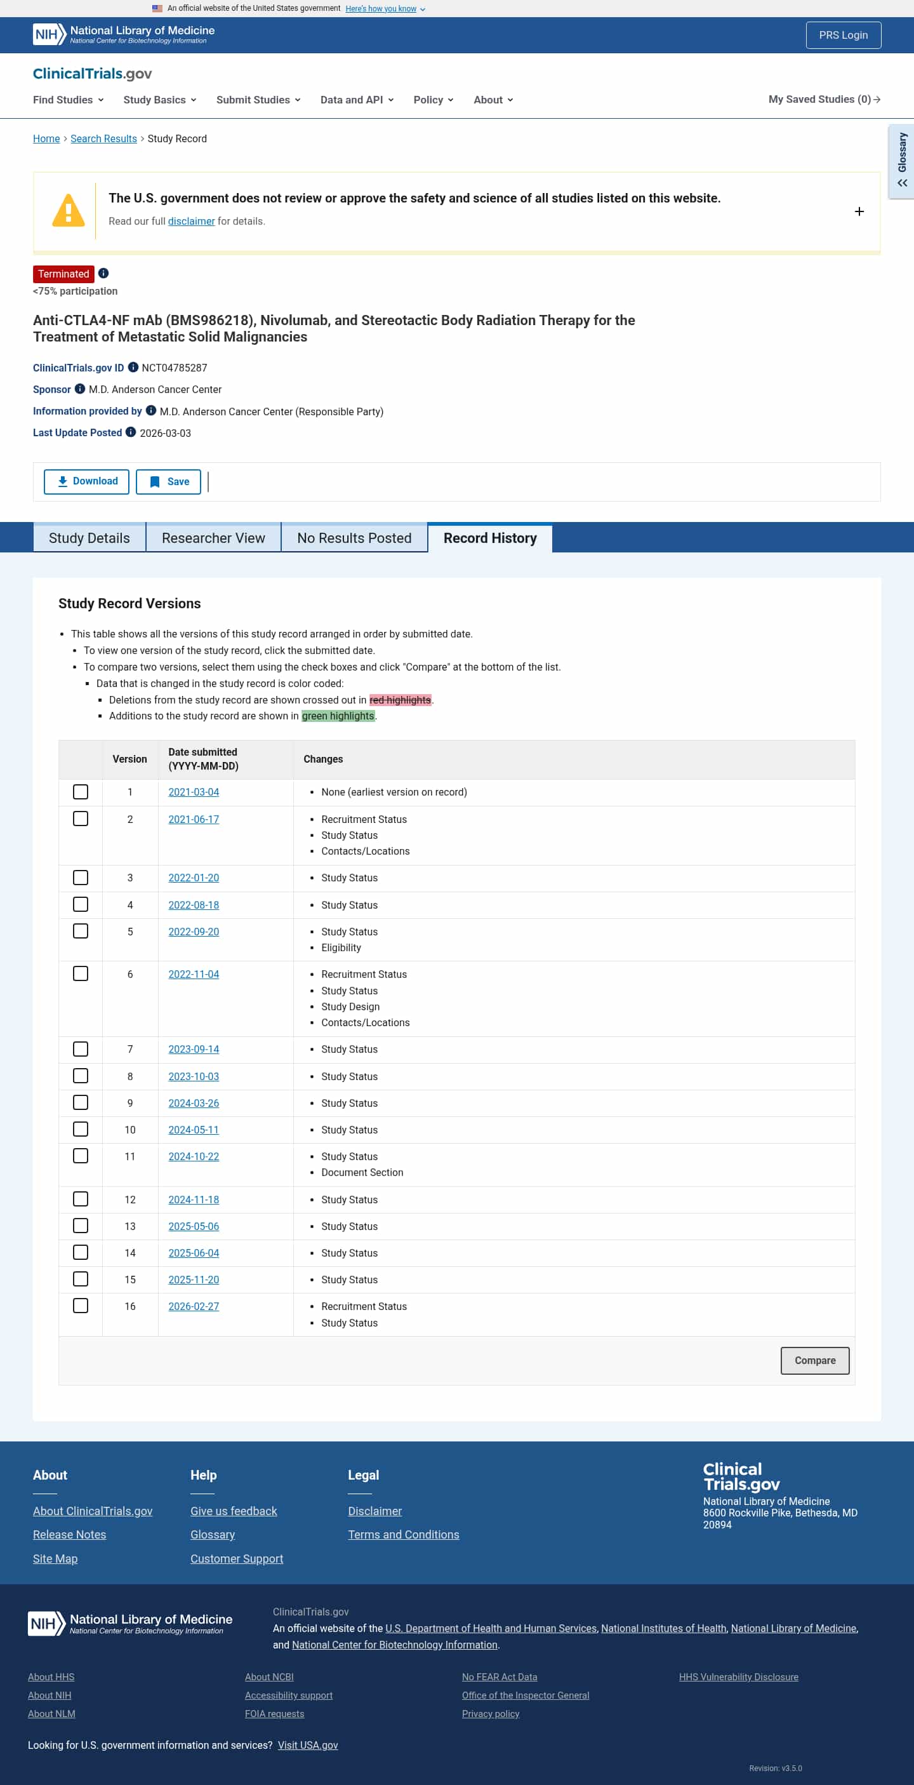Screen dimensions: 914x1785
Task: Open the Study Basics dropdown menu
Action: click(160, 100)
